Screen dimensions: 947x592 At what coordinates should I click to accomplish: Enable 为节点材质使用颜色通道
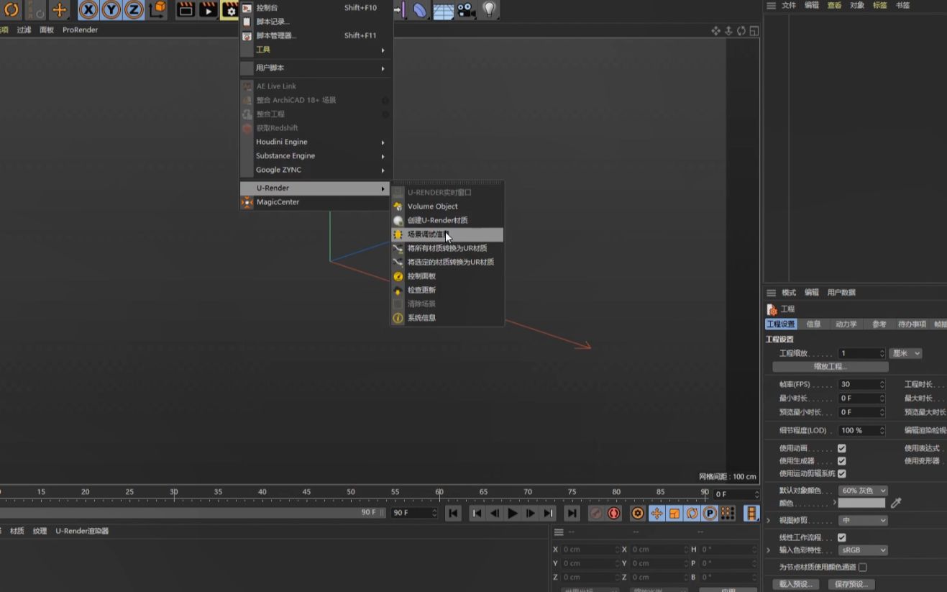click(862, 567)
